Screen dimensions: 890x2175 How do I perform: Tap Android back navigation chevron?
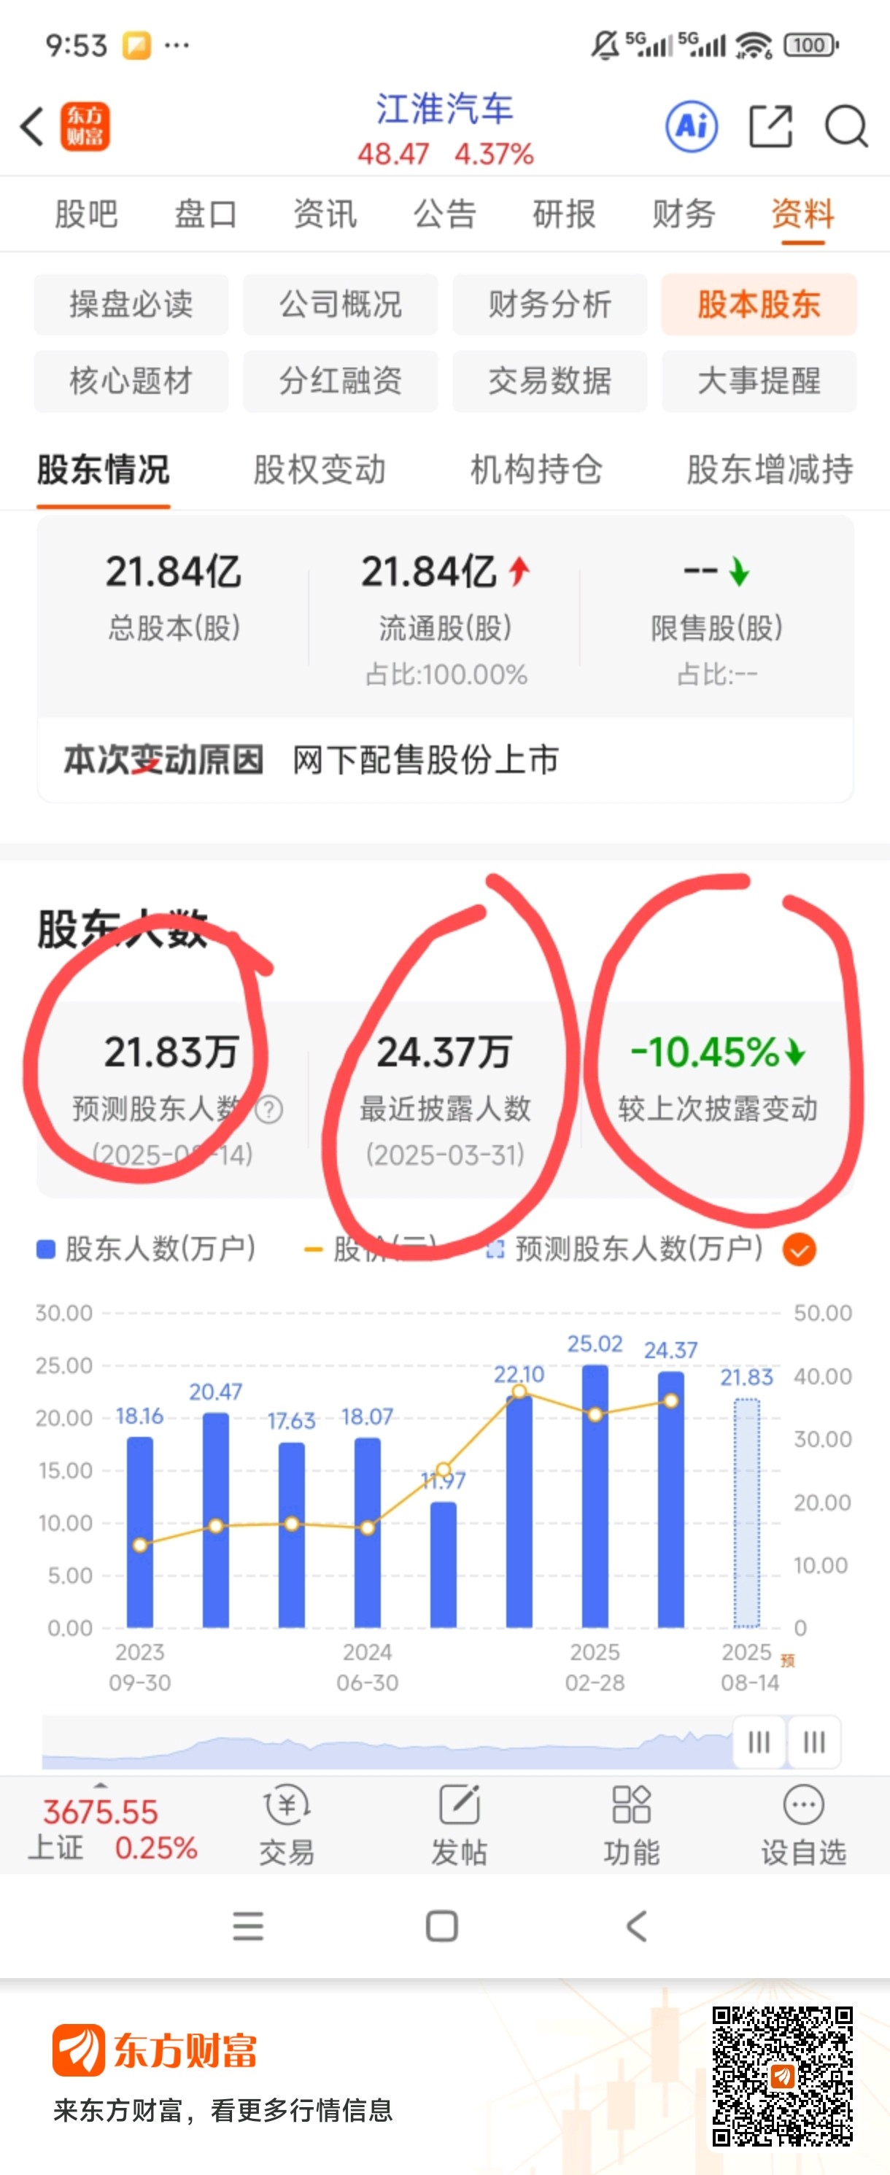(x=637, y=1927)
